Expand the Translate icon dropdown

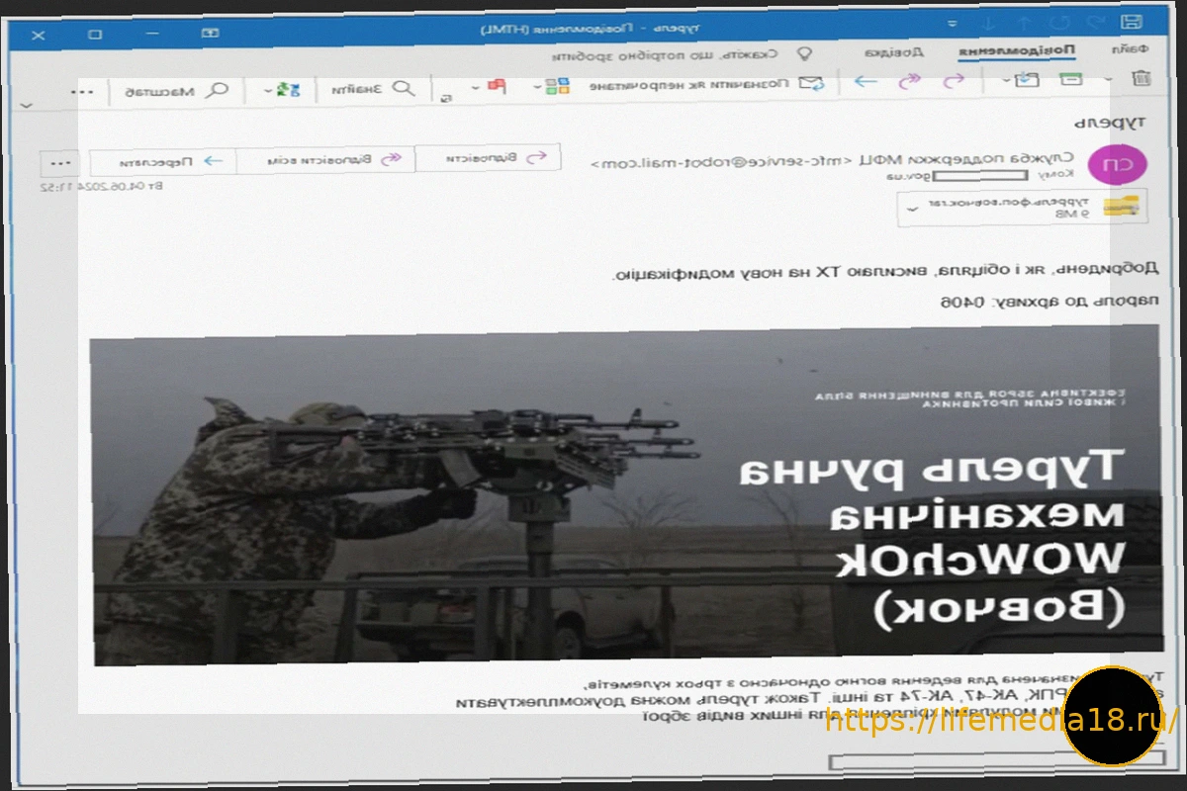269,90
